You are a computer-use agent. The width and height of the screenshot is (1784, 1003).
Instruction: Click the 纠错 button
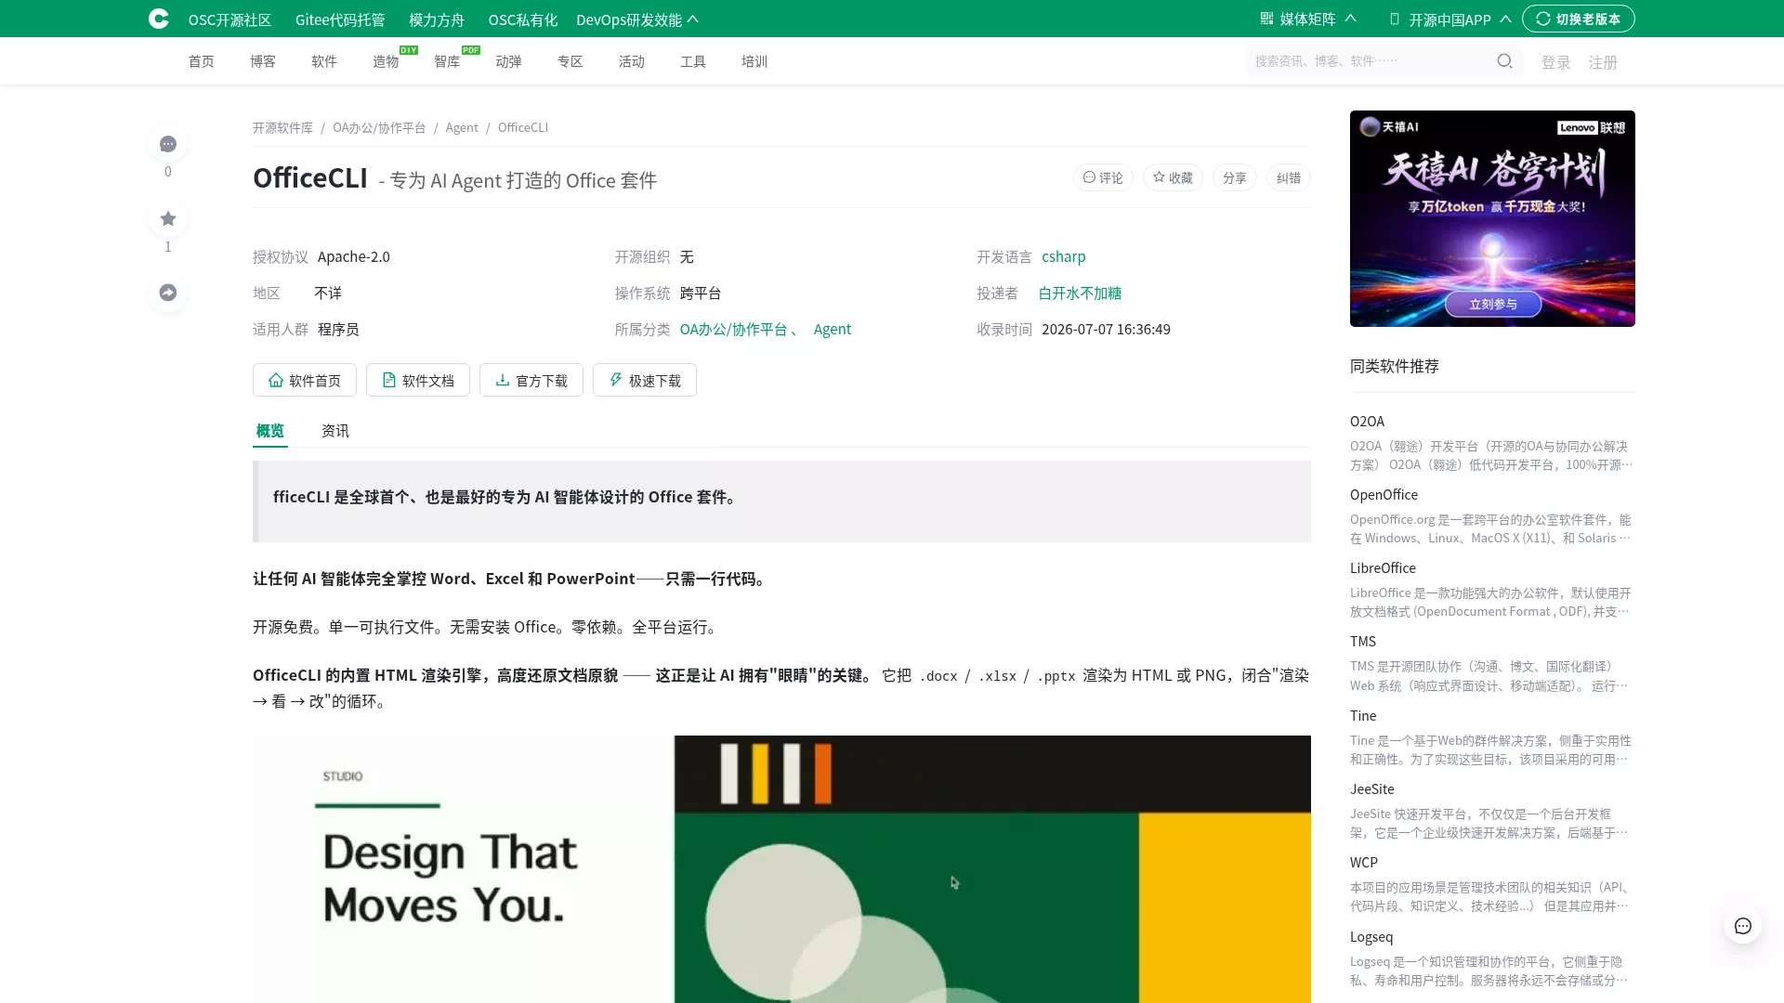(x=1289, y=177)
